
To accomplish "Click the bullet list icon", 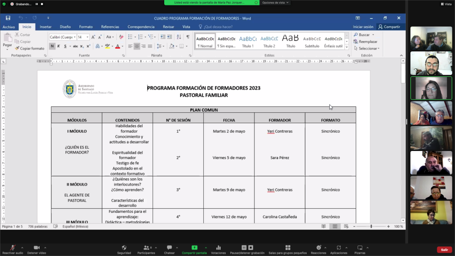I will tap(130, 37).
